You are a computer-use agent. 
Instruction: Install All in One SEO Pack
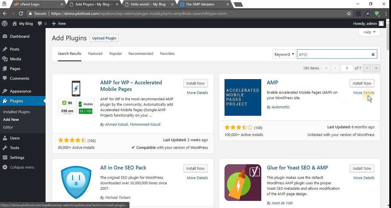click(x=195, y=168)
